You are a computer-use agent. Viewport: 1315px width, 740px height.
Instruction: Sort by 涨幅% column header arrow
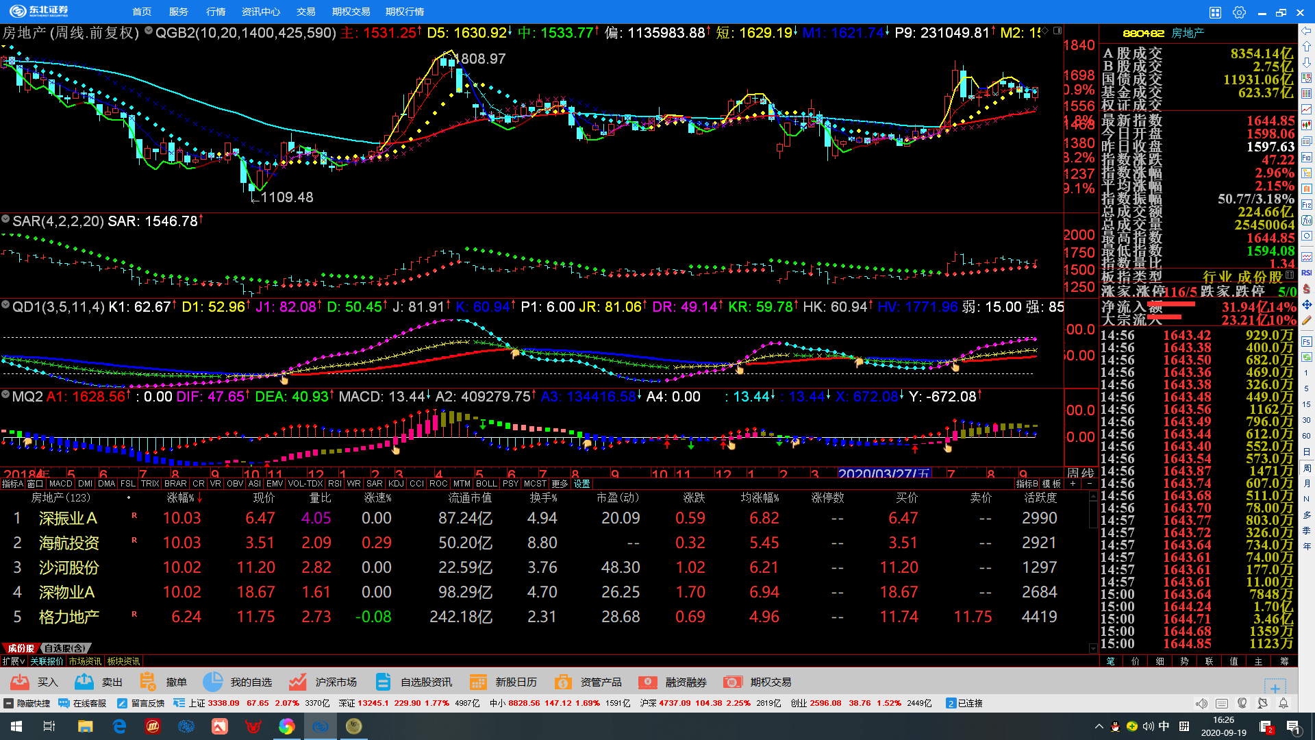tap(199, 498)
